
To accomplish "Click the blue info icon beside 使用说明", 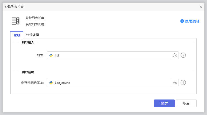I will pos(182,21).
